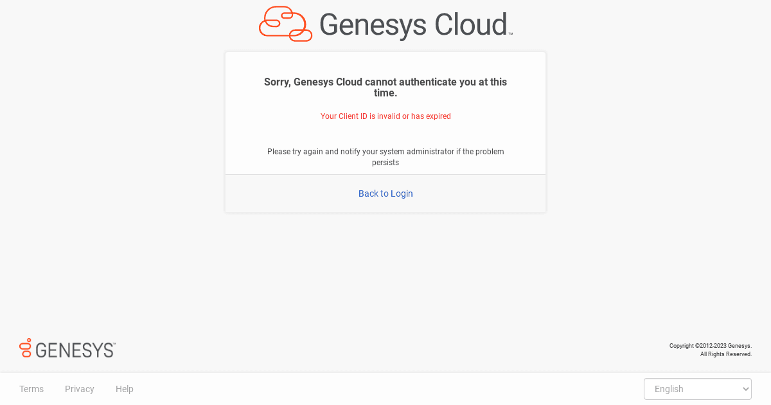This screenshot has height=405, width=771.
Task: Select the copyright notice text
Action: click(710, 345)
